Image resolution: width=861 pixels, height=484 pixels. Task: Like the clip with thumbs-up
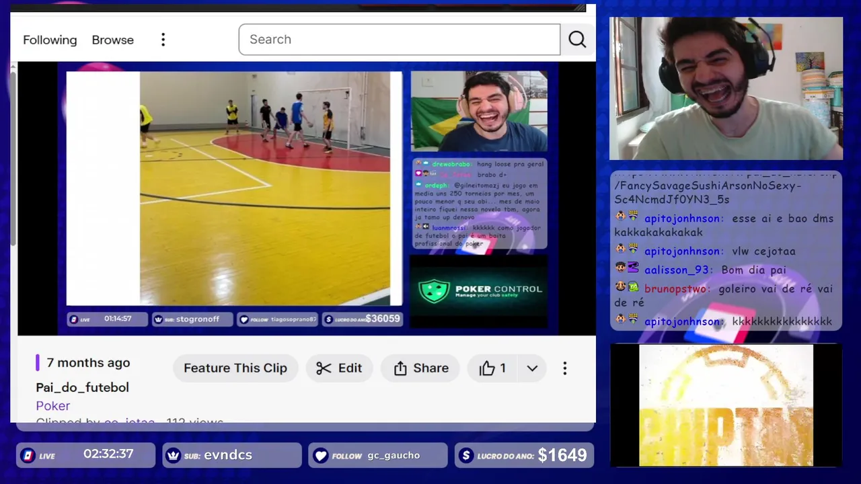tap(493, 368)
